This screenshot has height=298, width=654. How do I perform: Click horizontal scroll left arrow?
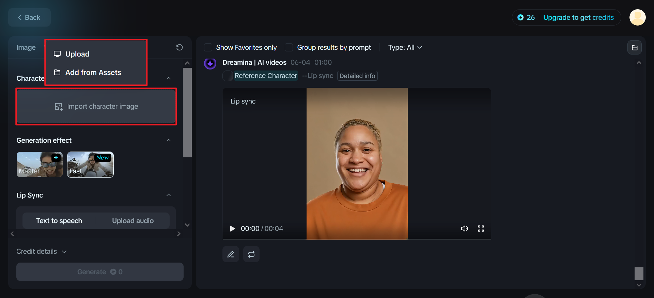[13, 234]
